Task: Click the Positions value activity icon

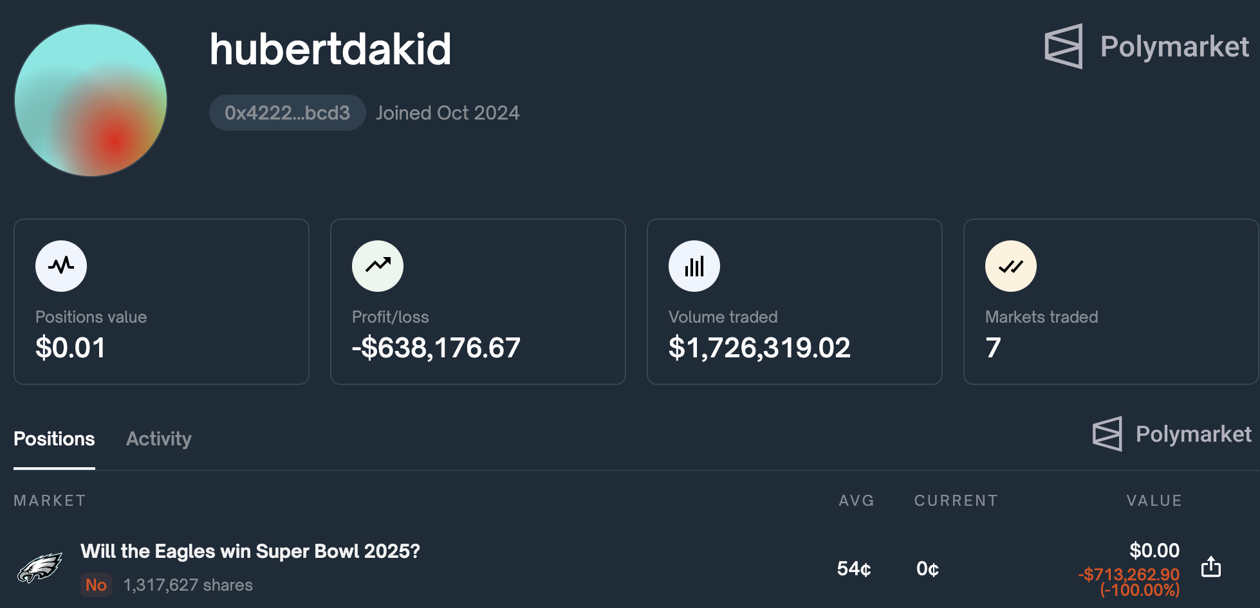Action: [61, 265]
